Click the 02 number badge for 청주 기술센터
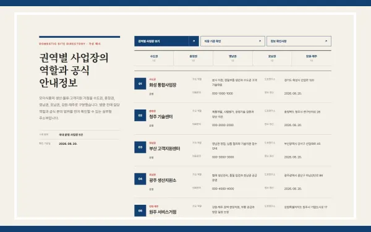 (140, 115)
